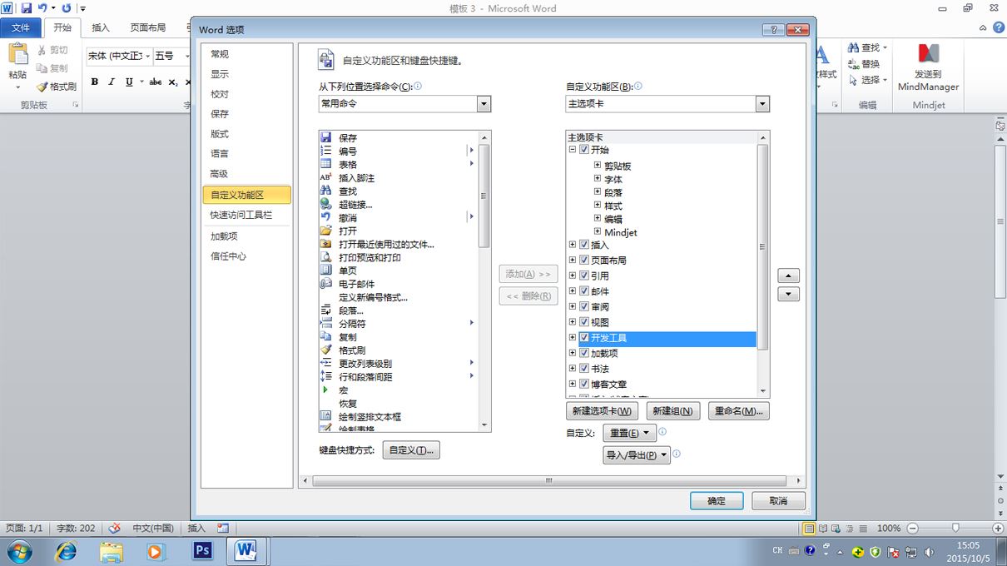Click the Save icon in the commands list
Screen dimensions: 1007x566
tap(326, 137)
